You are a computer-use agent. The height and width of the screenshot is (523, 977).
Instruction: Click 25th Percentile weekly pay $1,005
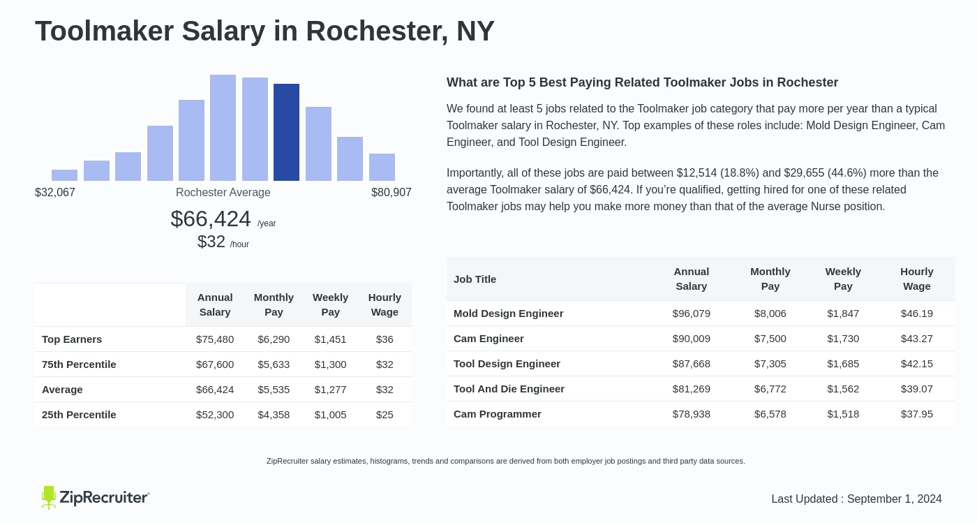330,415
